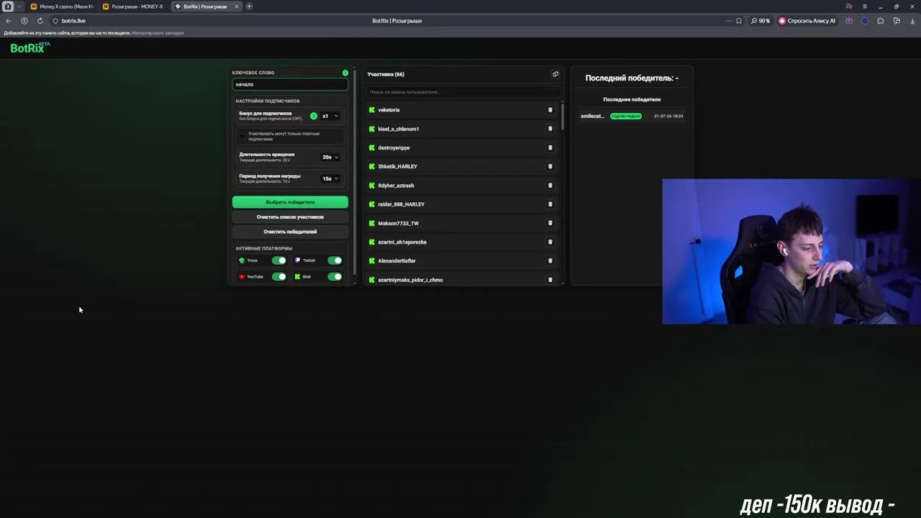The width and height of the screenshot is (921, 518).
Task: Click the Импортировать закладки link
Action: [x=158, y=33]
